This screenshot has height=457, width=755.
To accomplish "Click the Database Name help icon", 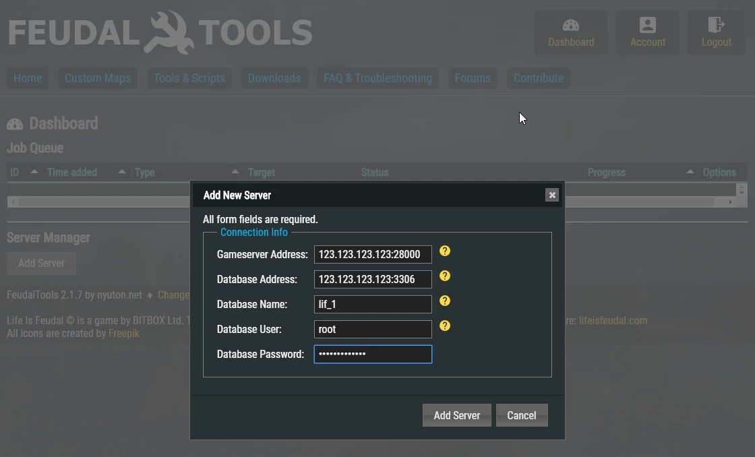I will click(x=445, y=301).
